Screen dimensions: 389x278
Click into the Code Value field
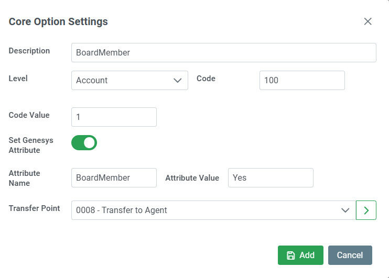tap(114, 117)
